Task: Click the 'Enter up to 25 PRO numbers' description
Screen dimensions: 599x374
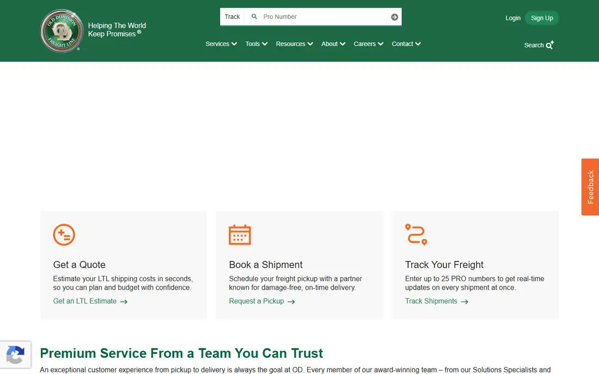Action: click(474, 283)
